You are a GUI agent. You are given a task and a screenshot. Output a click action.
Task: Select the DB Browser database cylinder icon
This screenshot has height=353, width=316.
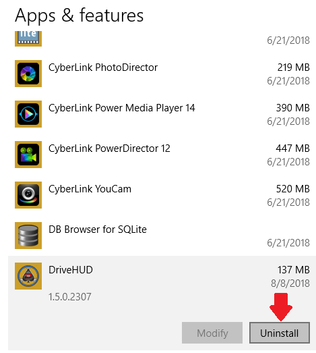pos(28,236)
